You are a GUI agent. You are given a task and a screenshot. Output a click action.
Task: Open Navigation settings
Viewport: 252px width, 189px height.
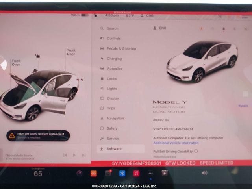pos(112,118)
